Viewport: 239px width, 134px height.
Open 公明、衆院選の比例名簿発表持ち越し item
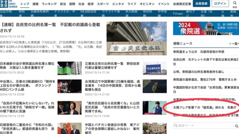coord(198,72)
